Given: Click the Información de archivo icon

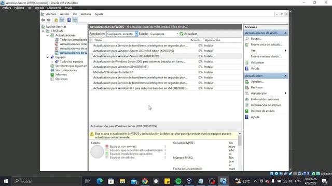Looking at the screenshot, I should coord(247,105).
